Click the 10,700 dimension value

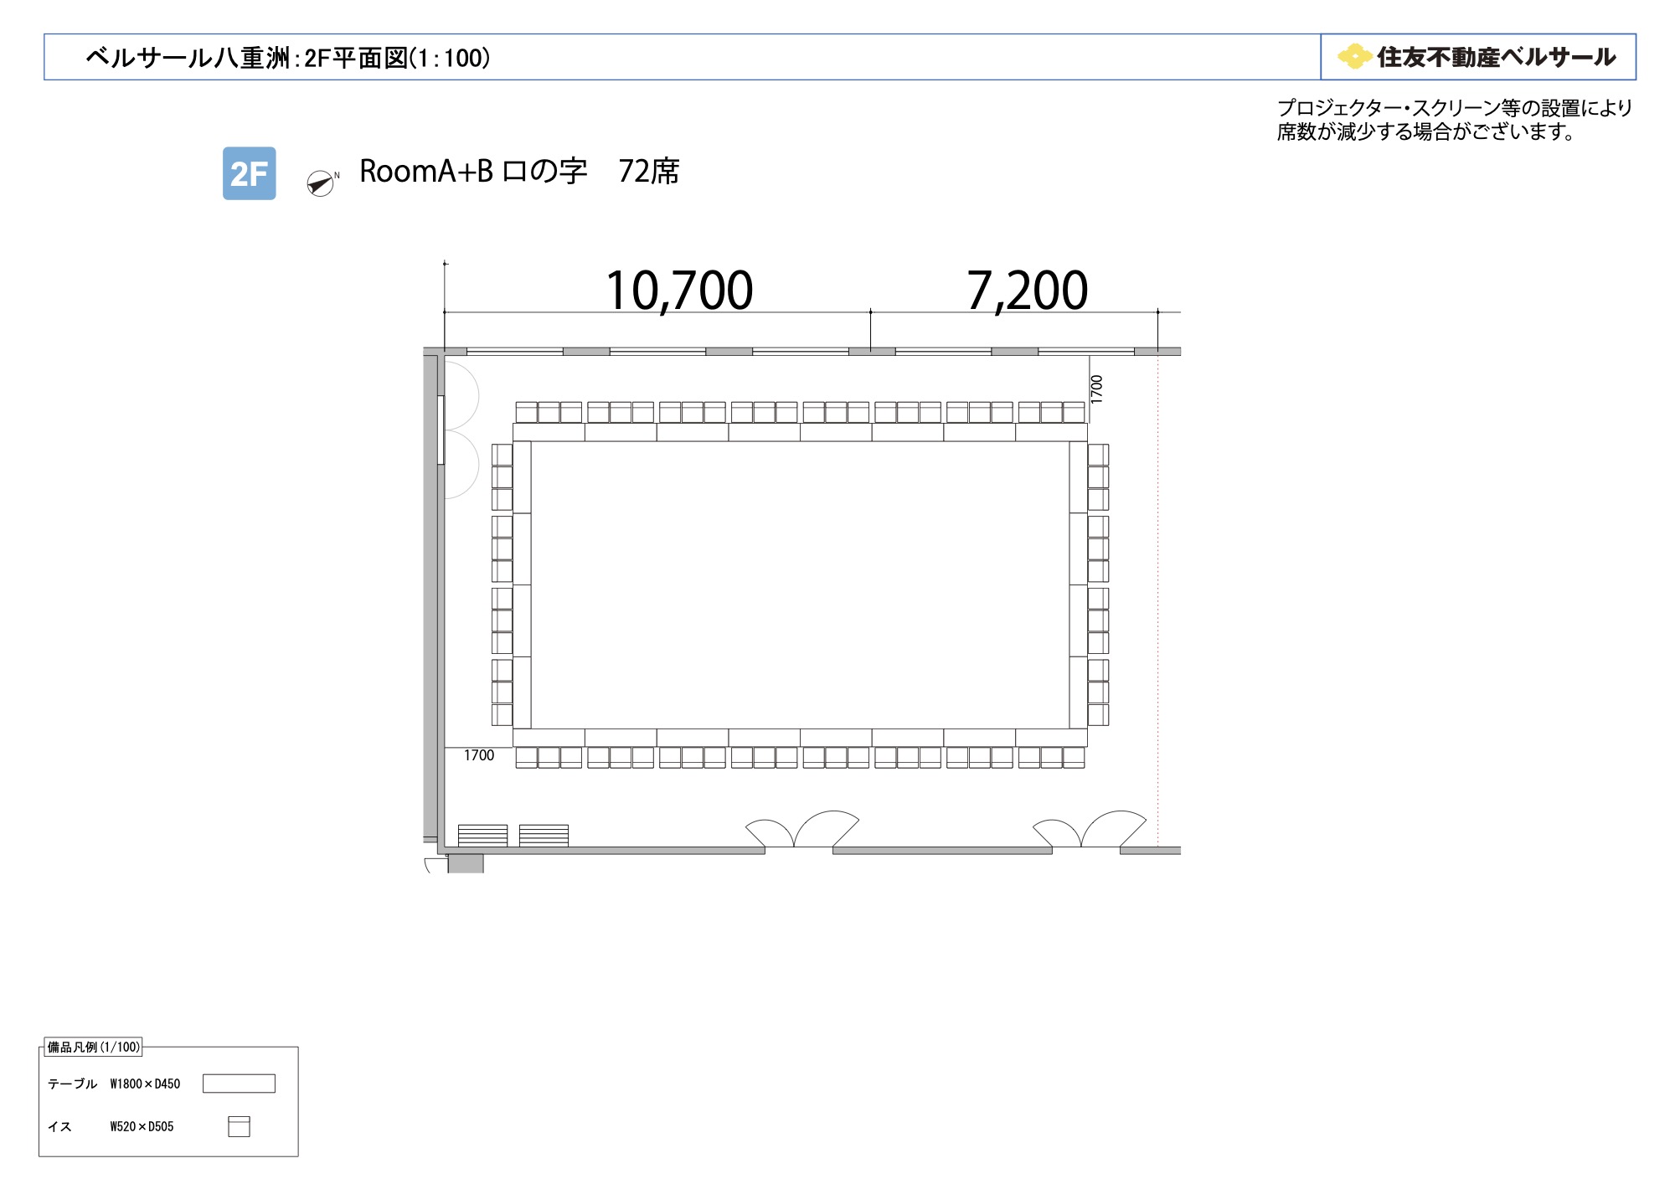pyautogui.click(x=679, y=291)
